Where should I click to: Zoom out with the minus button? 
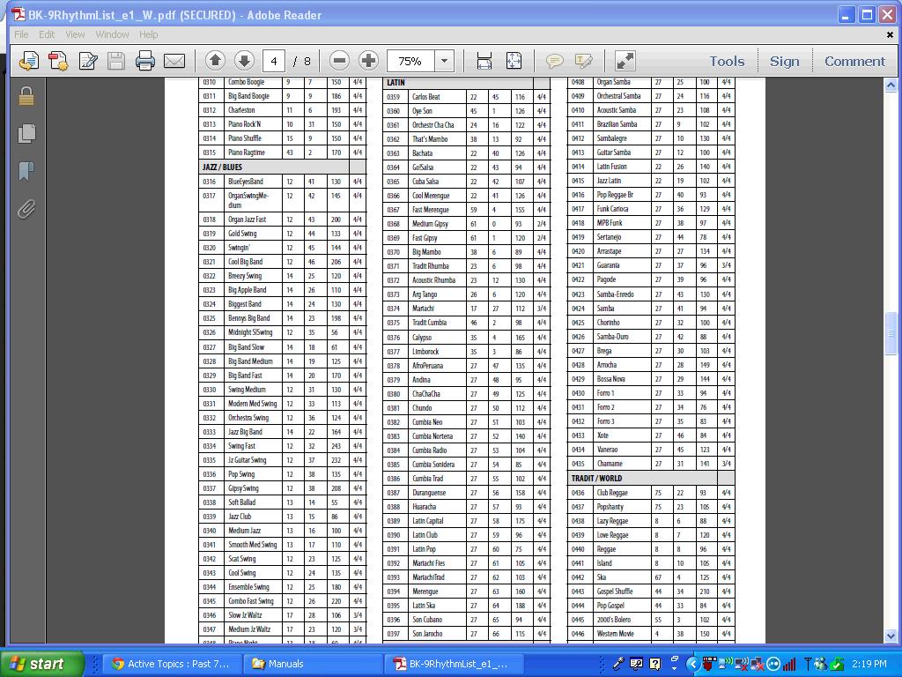click(339, 61)
